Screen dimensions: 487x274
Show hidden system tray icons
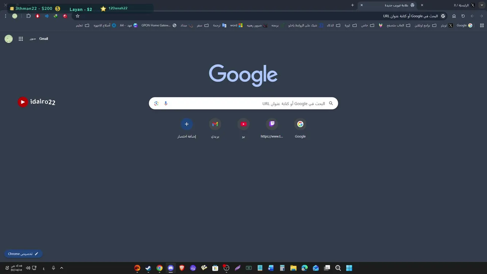click(62, 268)
